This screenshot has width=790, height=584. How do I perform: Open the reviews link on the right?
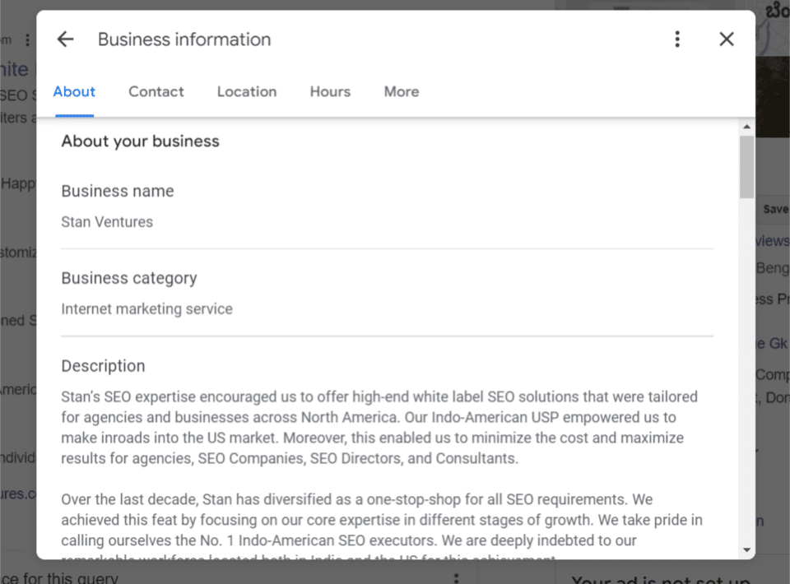pos(772,240)
